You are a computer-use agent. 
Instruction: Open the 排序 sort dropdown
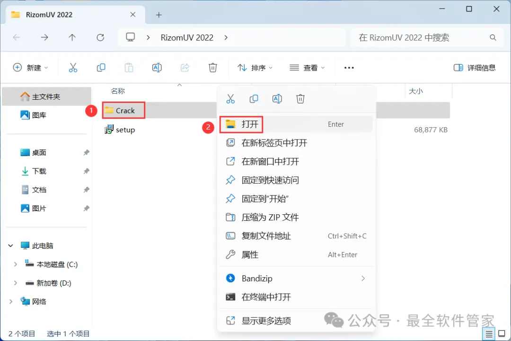click(255, 68)
